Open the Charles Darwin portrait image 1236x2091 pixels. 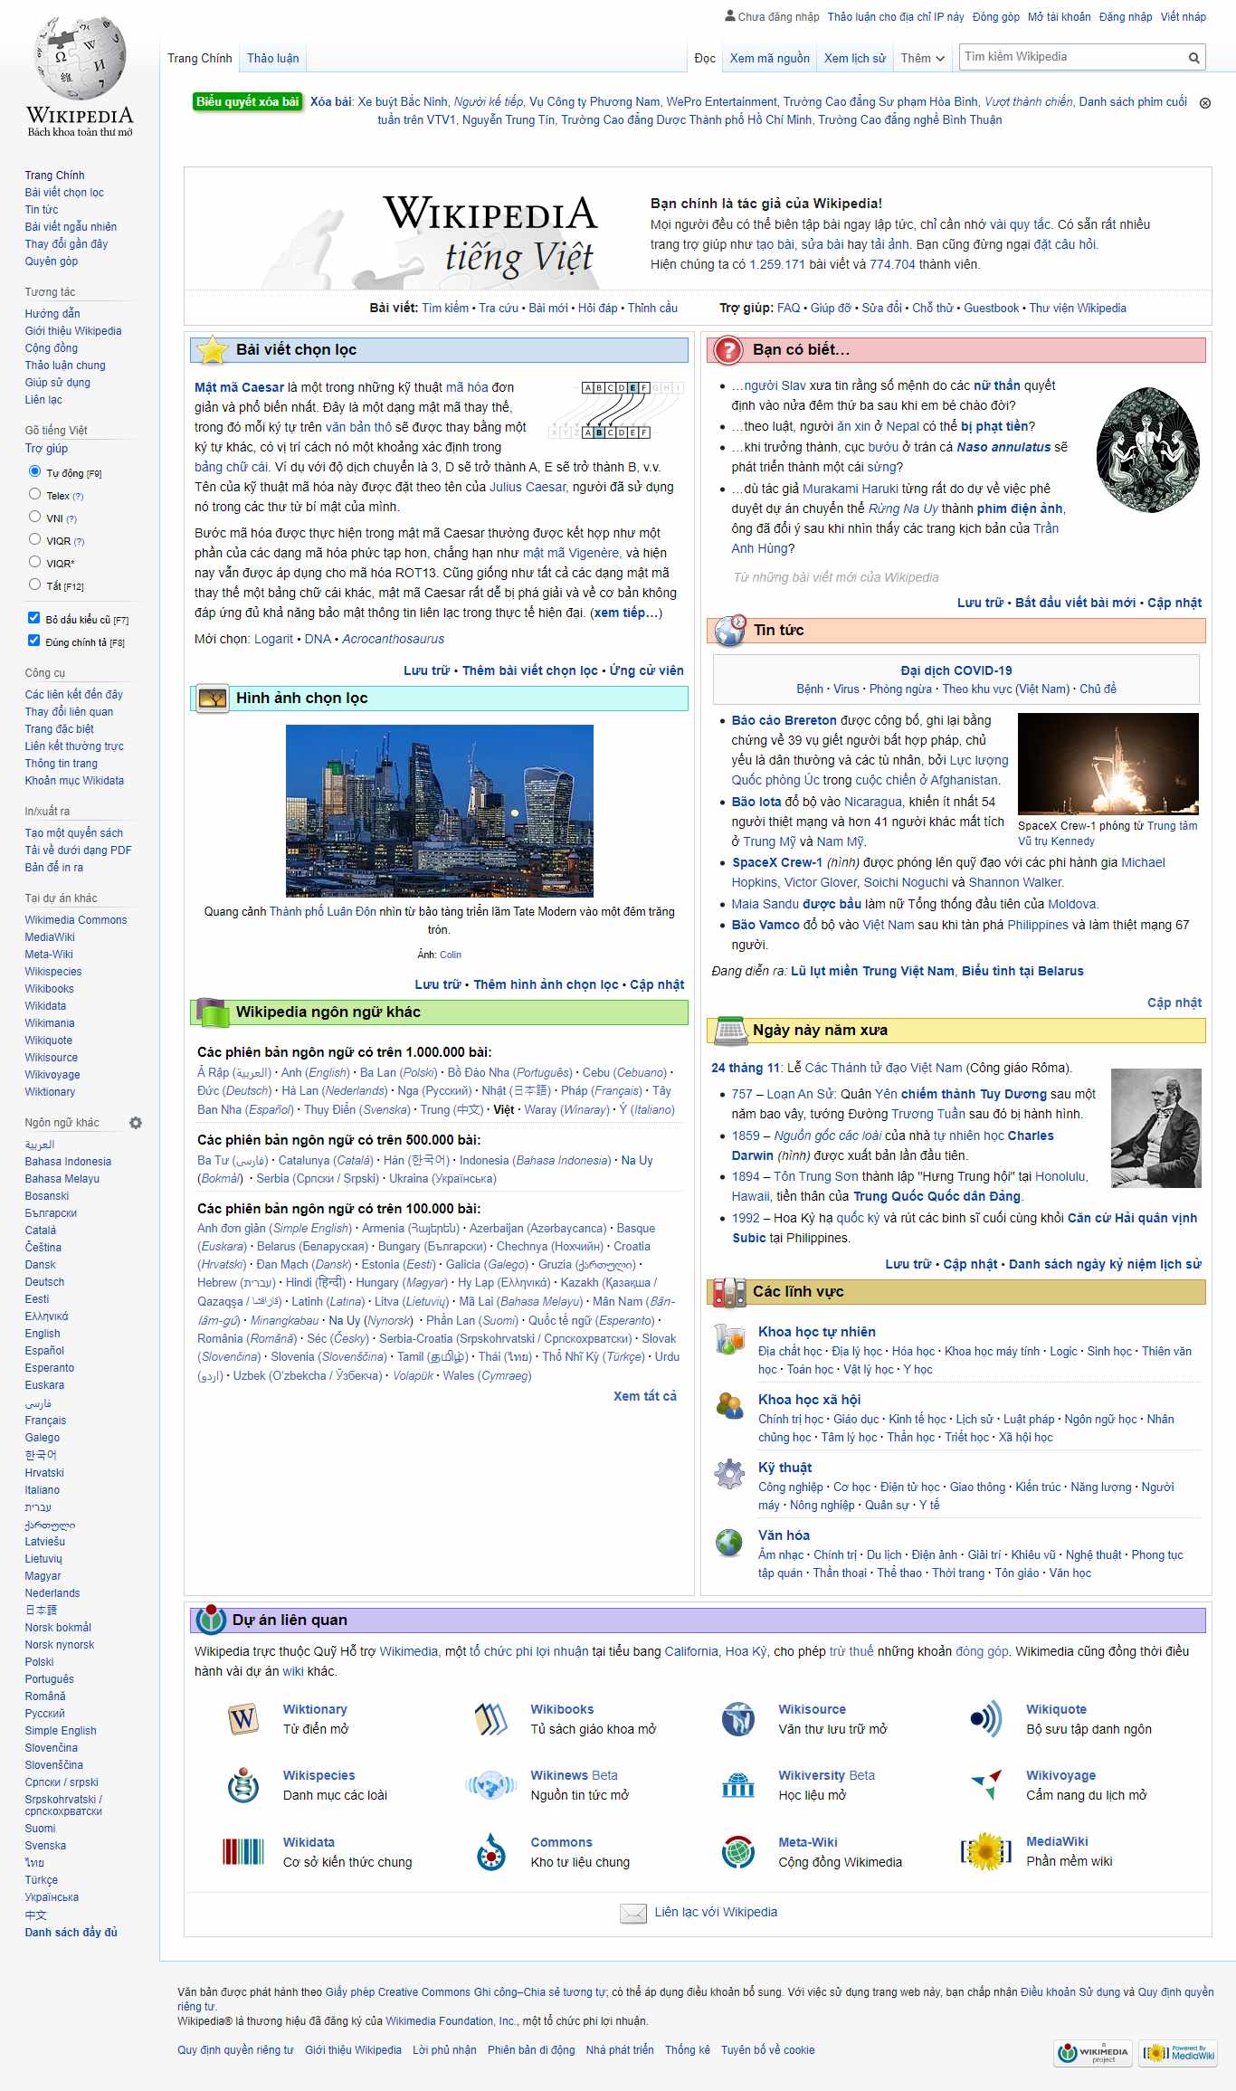(x=1156, y=1128)
